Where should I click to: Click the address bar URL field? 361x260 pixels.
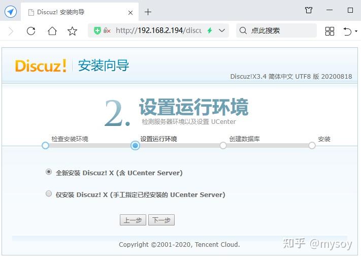[158, 30]
